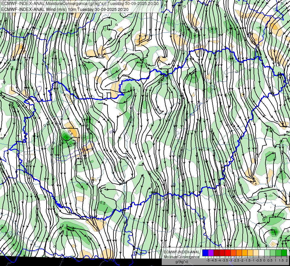Pick the darkest green legend swatch
Image resolution: width=290 pixels, height=266 pixels.
284,253
